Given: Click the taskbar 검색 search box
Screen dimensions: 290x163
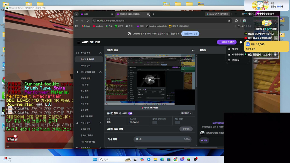Looking at the screenshot, I should 115,159.
